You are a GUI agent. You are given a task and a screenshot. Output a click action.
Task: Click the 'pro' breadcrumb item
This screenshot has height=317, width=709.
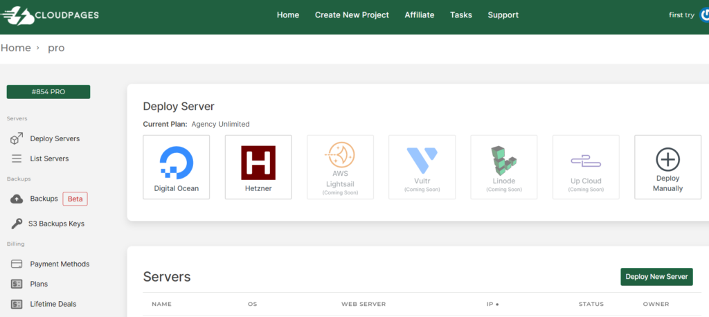[56, 48]
